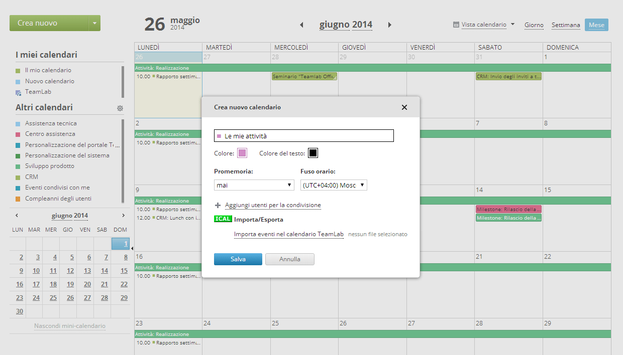The image size is (623, 355).
Task: Open Attività: Realizzazione bar in week of 23
Action: (373, 334)
